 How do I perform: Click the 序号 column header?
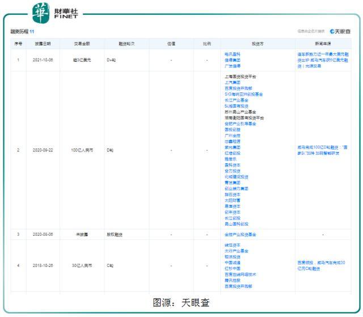(x=18, y=44)
